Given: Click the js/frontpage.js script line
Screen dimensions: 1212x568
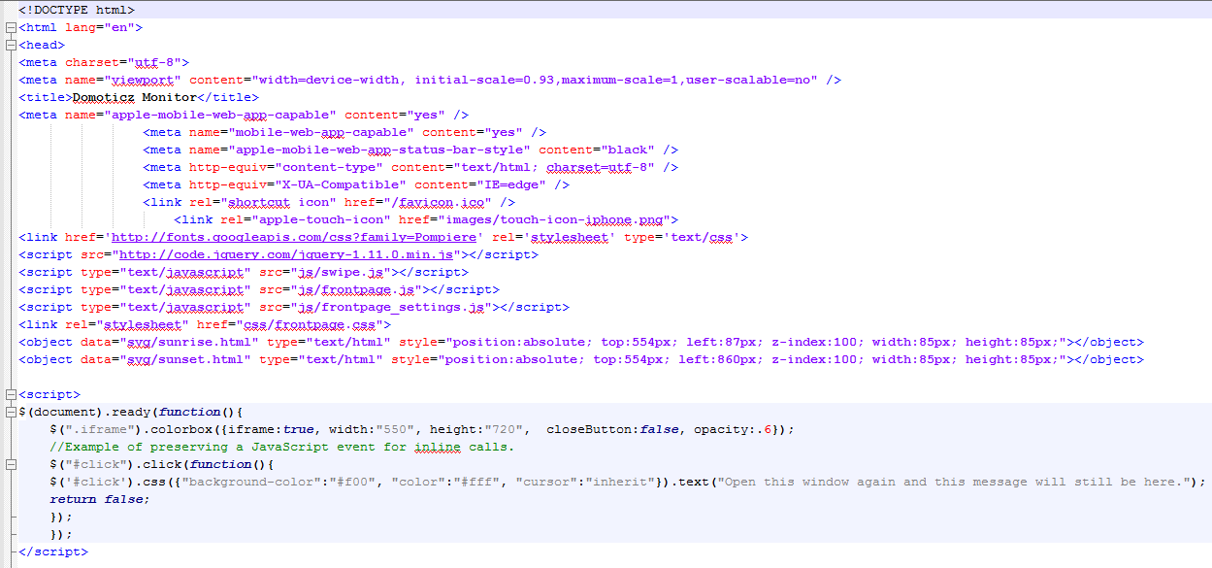Looking at the screenshot, I should pyautogui.click(x=259, y=289).
